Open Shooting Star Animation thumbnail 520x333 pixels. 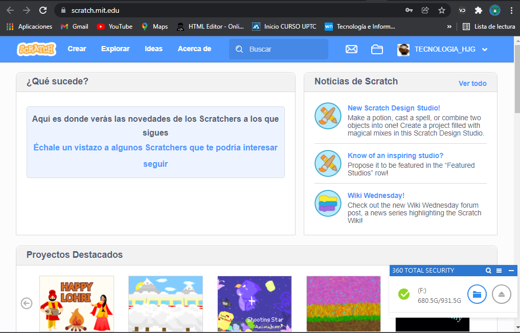coord(254,304)
